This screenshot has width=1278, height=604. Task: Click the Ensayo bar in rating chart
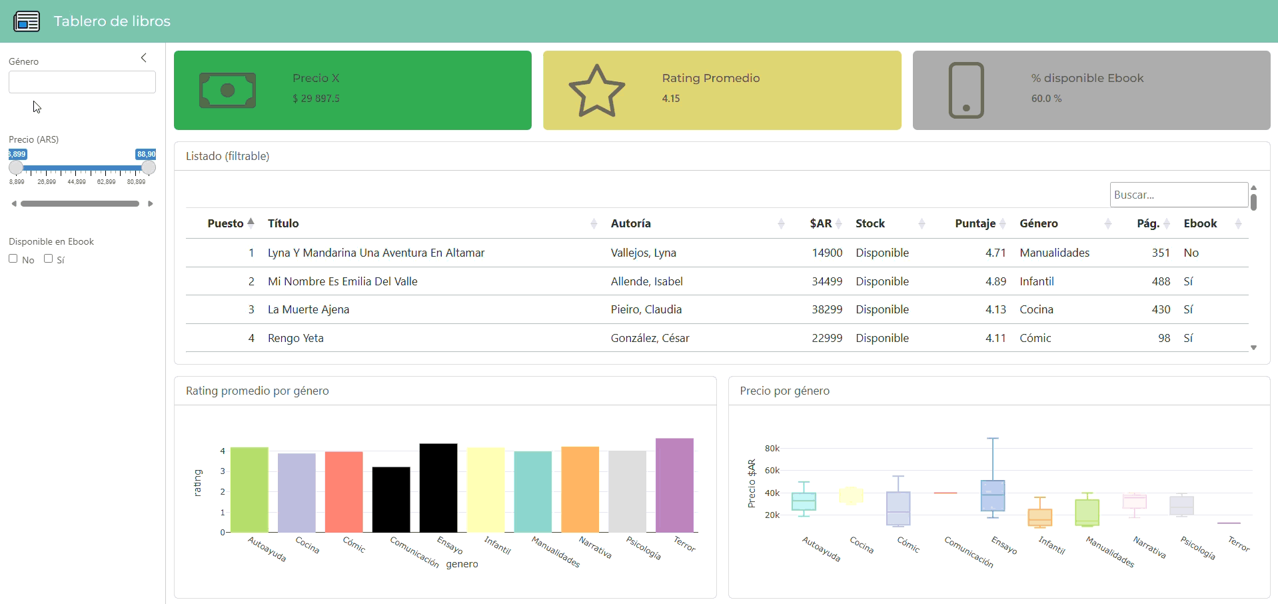pos(438,488)
